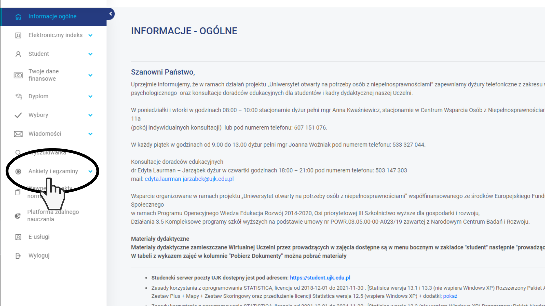Click the edyta.laurman-jarzabek@ujk.edu.pl email link
545x306 pixels.
tap(189, 179)
